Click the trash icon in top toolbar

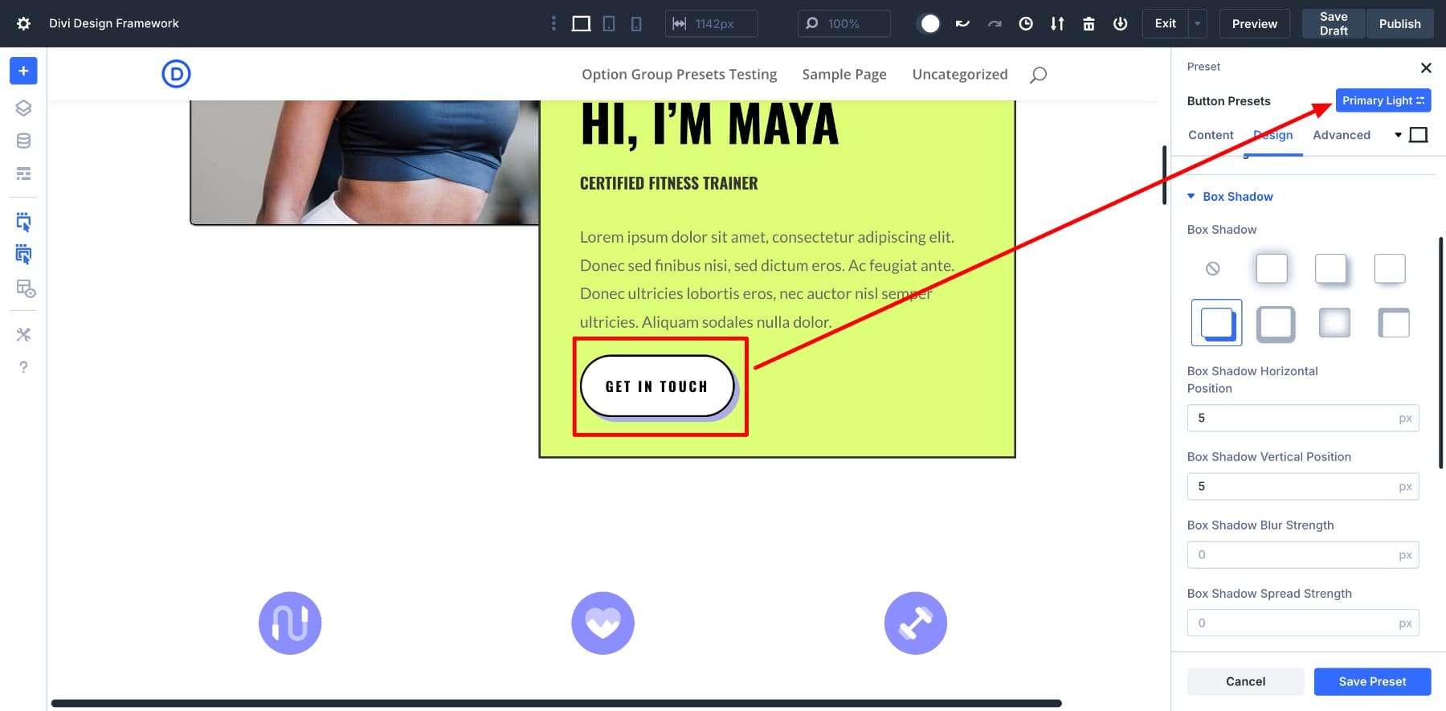pos(1089,23)
